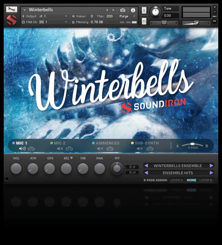Viewport: 222px width, 245px height.
Task: Open snapshot view with camera icon
Action: click(x=123, y=10)
